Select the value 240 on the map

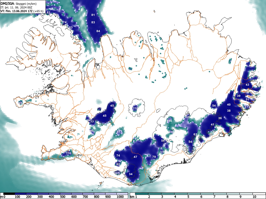click(172, 132)
